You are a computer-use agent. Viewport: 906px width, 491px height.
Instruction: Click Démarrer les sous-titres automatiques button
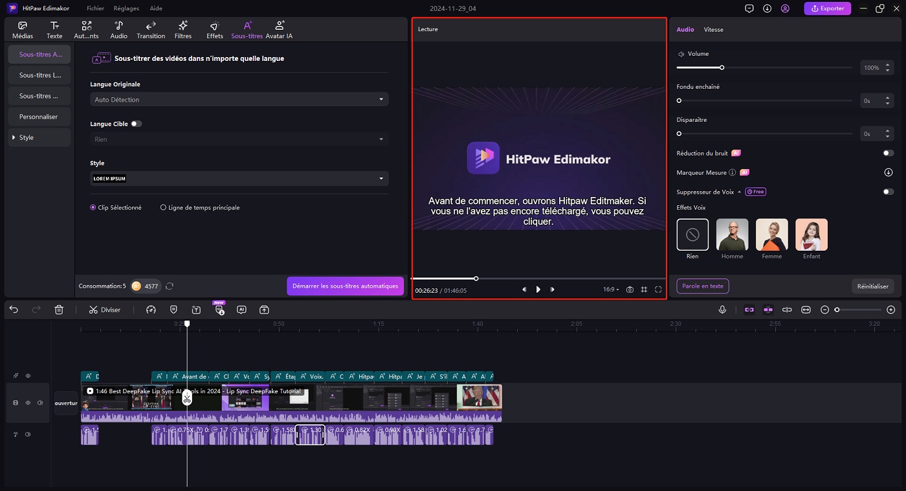point(345,286)
